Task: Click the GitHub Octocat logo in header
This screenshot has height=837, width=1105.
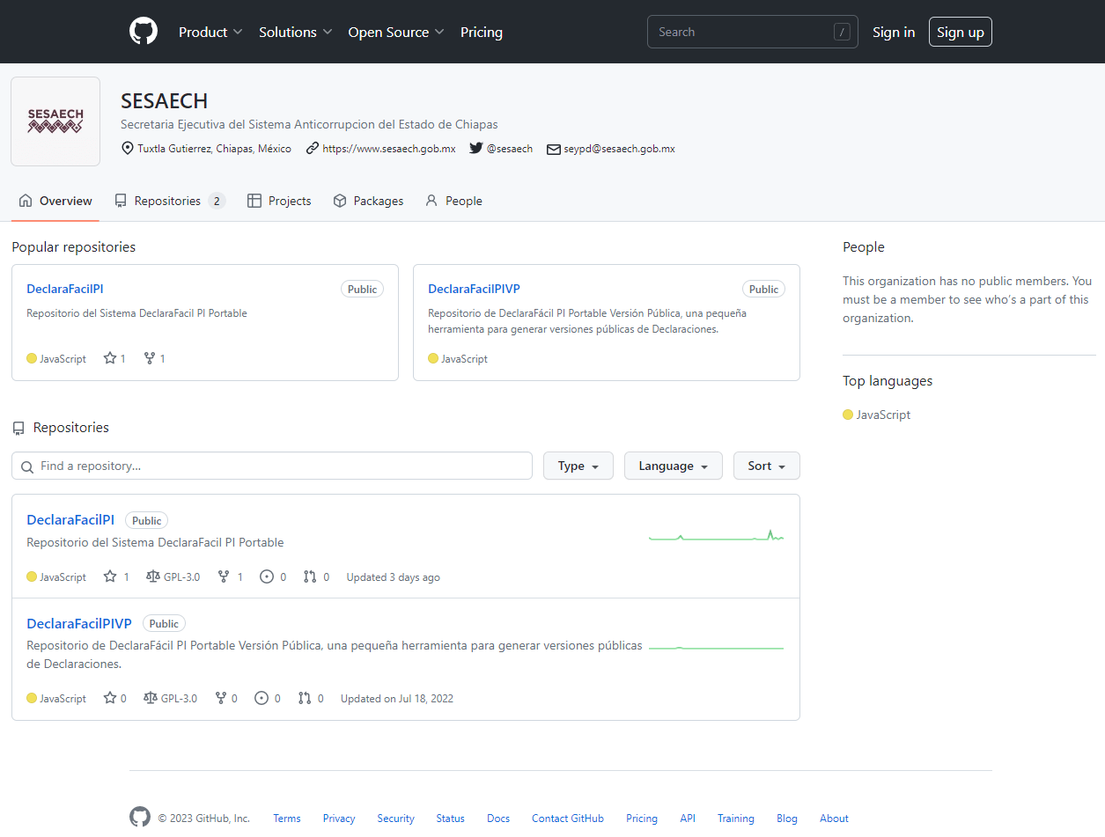Action: 144,32
